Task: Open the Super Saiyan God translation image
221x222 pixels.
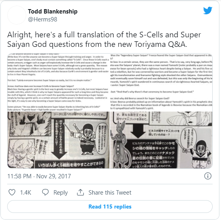Action: pyautogui.click(x=161, y=83)
